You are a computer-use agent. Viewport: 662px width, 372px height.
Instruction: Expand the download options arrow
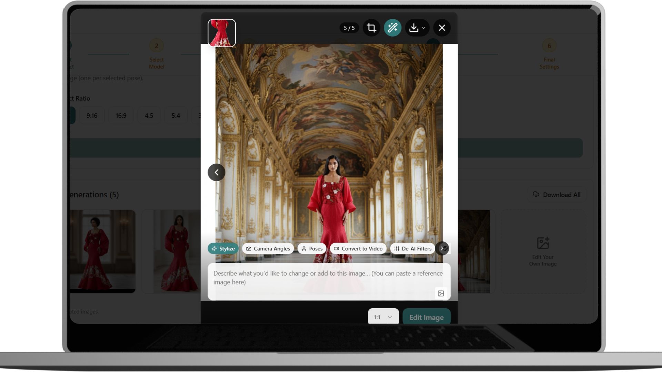424,28
